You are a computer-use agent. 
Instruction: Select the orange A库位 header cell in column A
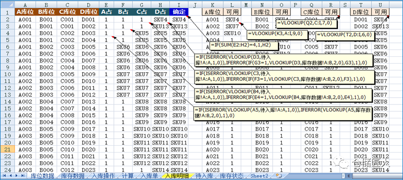pos(25,12)
